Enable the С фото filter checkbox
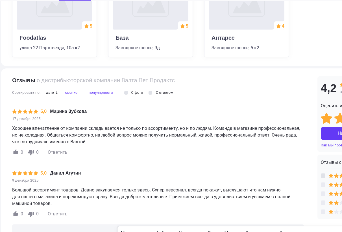Image resolution: width=342 pixels, height=232 pixels. point(126,93)
